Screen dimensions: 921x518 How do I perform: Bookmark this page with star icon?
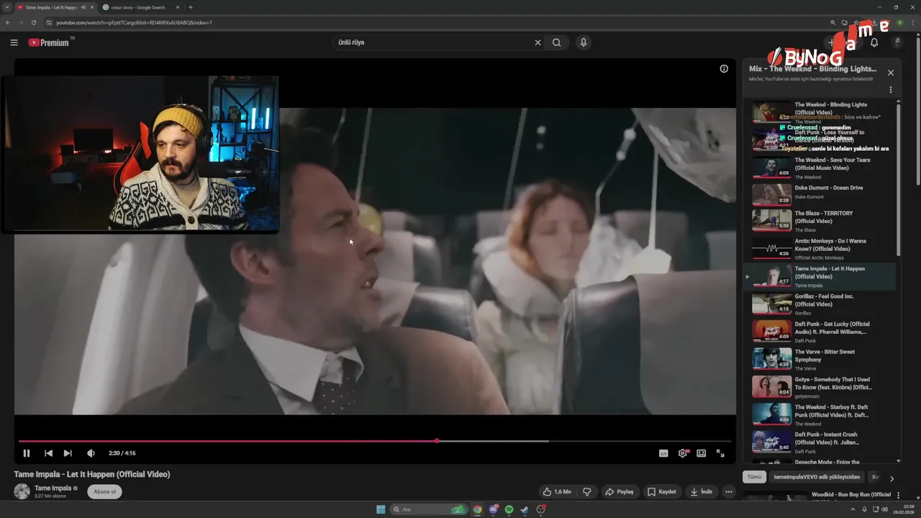[856, 22]
